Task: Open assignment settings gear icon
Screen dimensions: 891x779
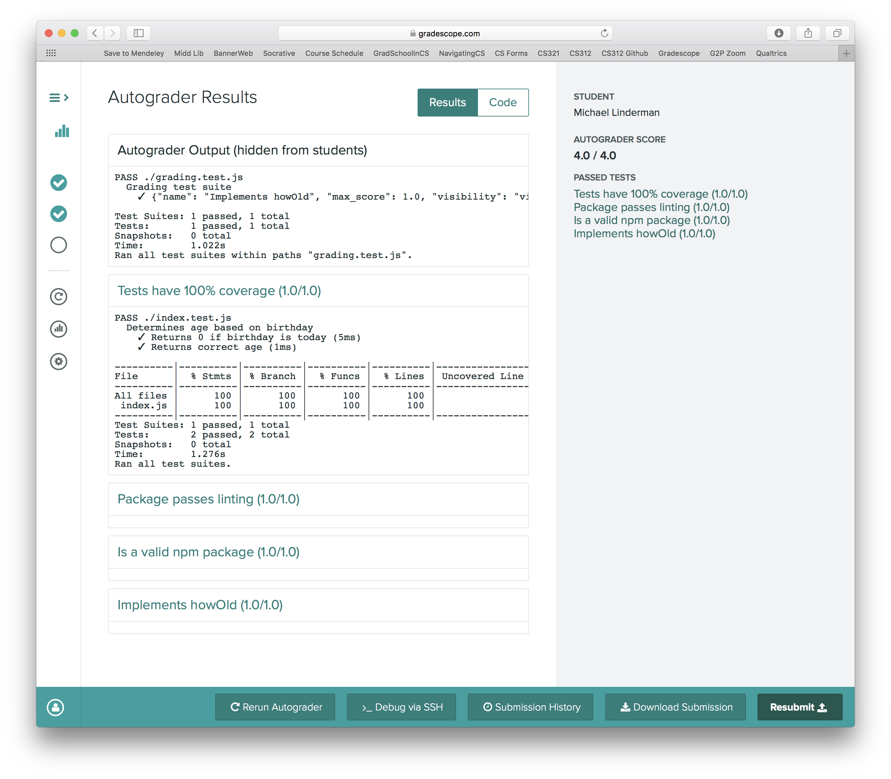Action: pyautogui.click(x=59, y=362)
